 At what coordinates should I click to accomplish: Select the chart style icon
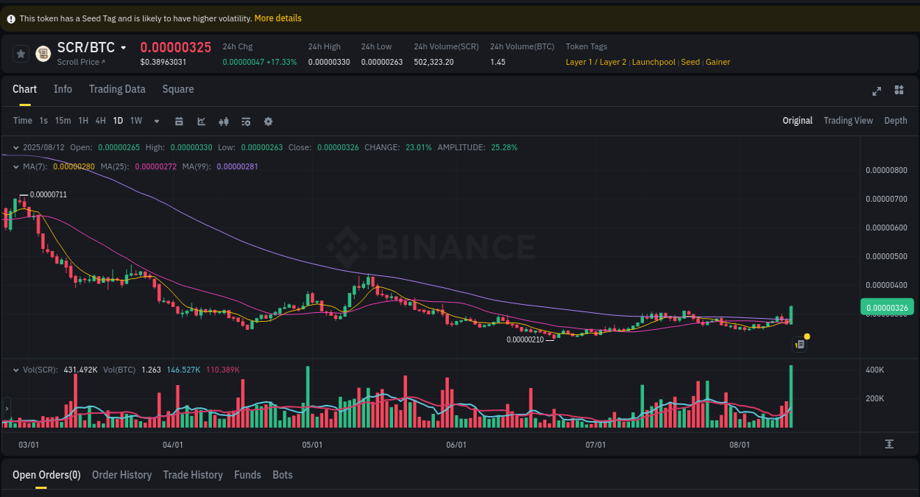(201, 121)
